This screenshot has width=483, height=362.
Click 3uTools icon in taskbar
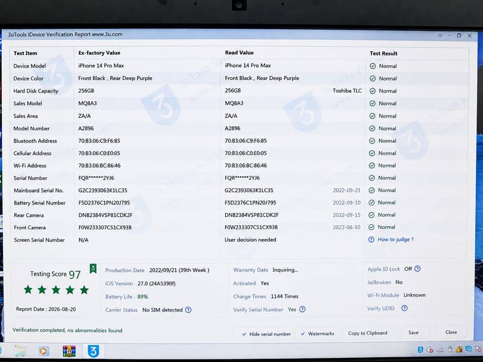pos(94,351)
